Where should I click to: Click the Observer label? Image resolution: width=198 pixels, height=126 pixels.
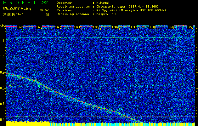[x=64, y=3]
